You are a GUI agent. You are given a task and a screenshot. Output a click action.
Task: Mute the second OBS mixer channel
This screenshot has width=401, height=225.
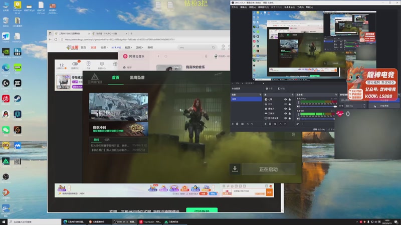[298, 118]
